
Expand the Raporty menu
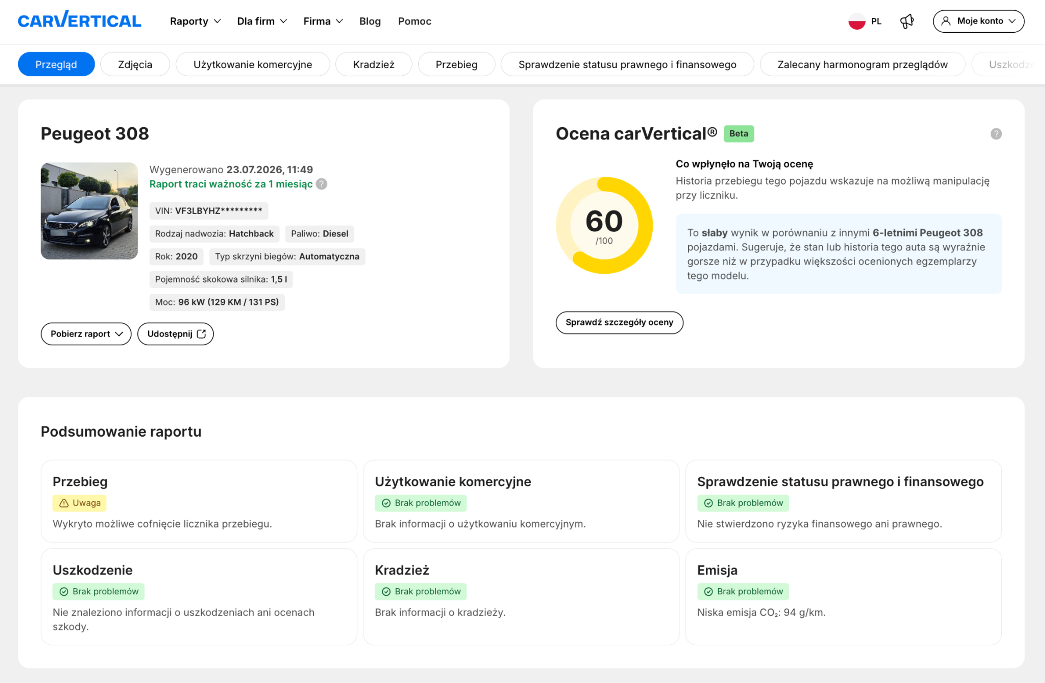click(195, 21)
